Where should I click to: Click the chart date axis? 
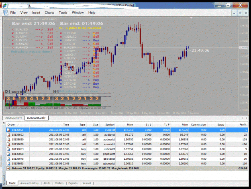pyautogui.click(x=121, y=113)
